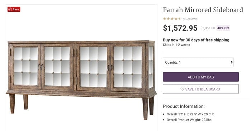Click the Ships in 1-2 weeks note
This screenshot has width=251, height=131.
pyautogui.click(x=176, y=45)
